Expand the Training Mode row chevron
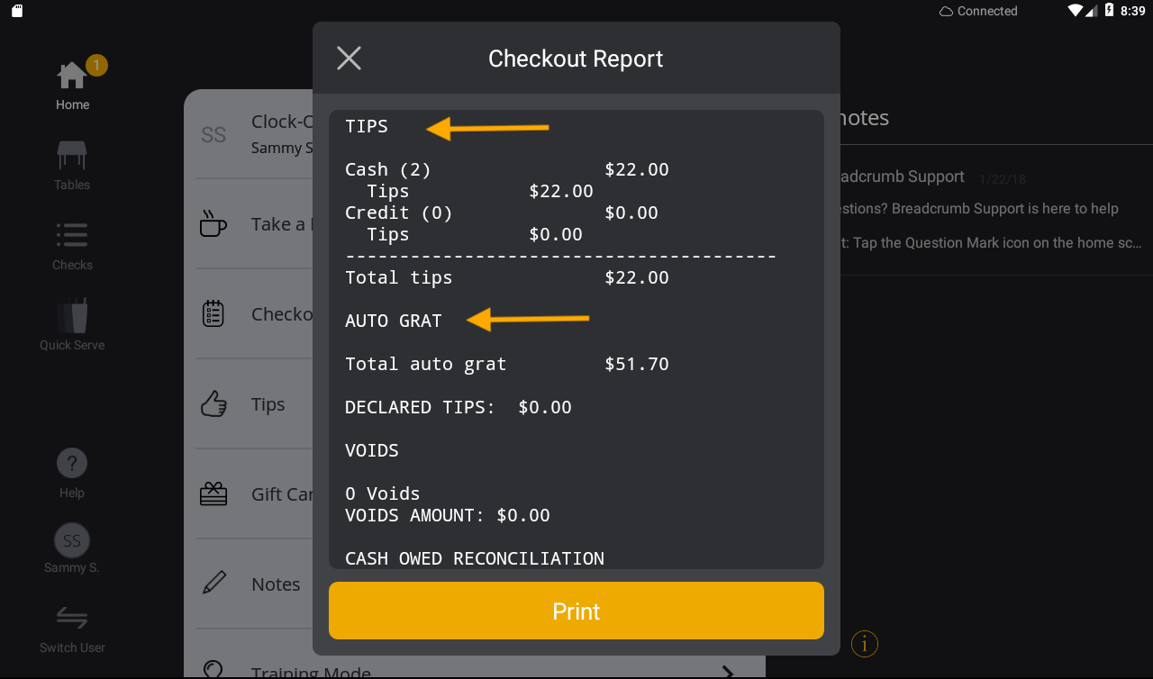 point(726,672)
